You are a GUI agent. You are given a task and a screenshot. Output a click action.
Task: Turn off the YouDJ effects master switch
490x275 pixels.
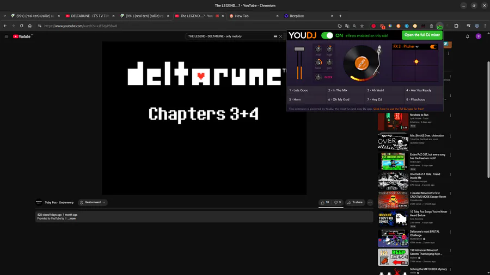click(x=327, y=35)
